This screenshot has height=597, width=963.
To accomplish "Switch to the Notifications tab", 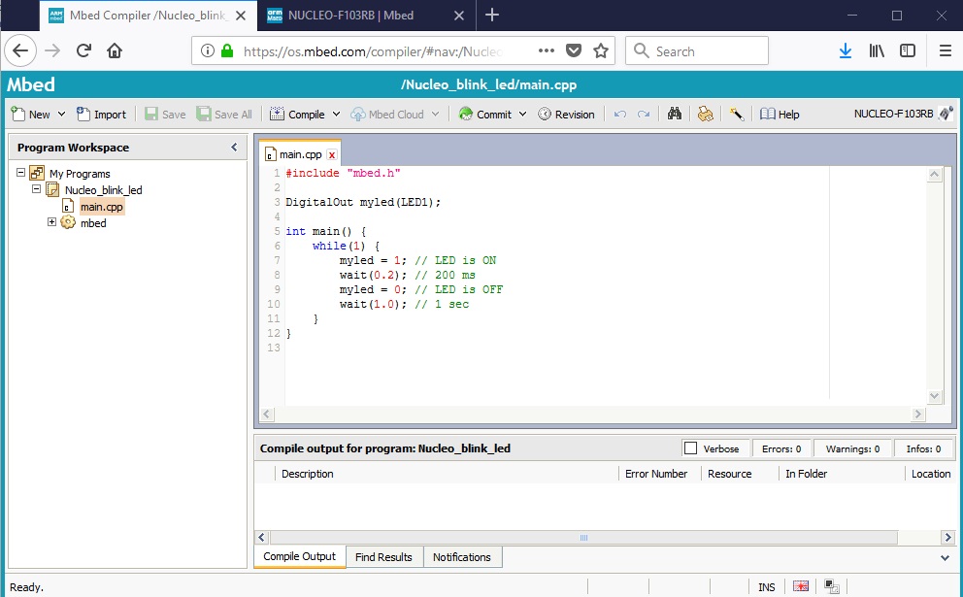I will click(x=462, y=557).
